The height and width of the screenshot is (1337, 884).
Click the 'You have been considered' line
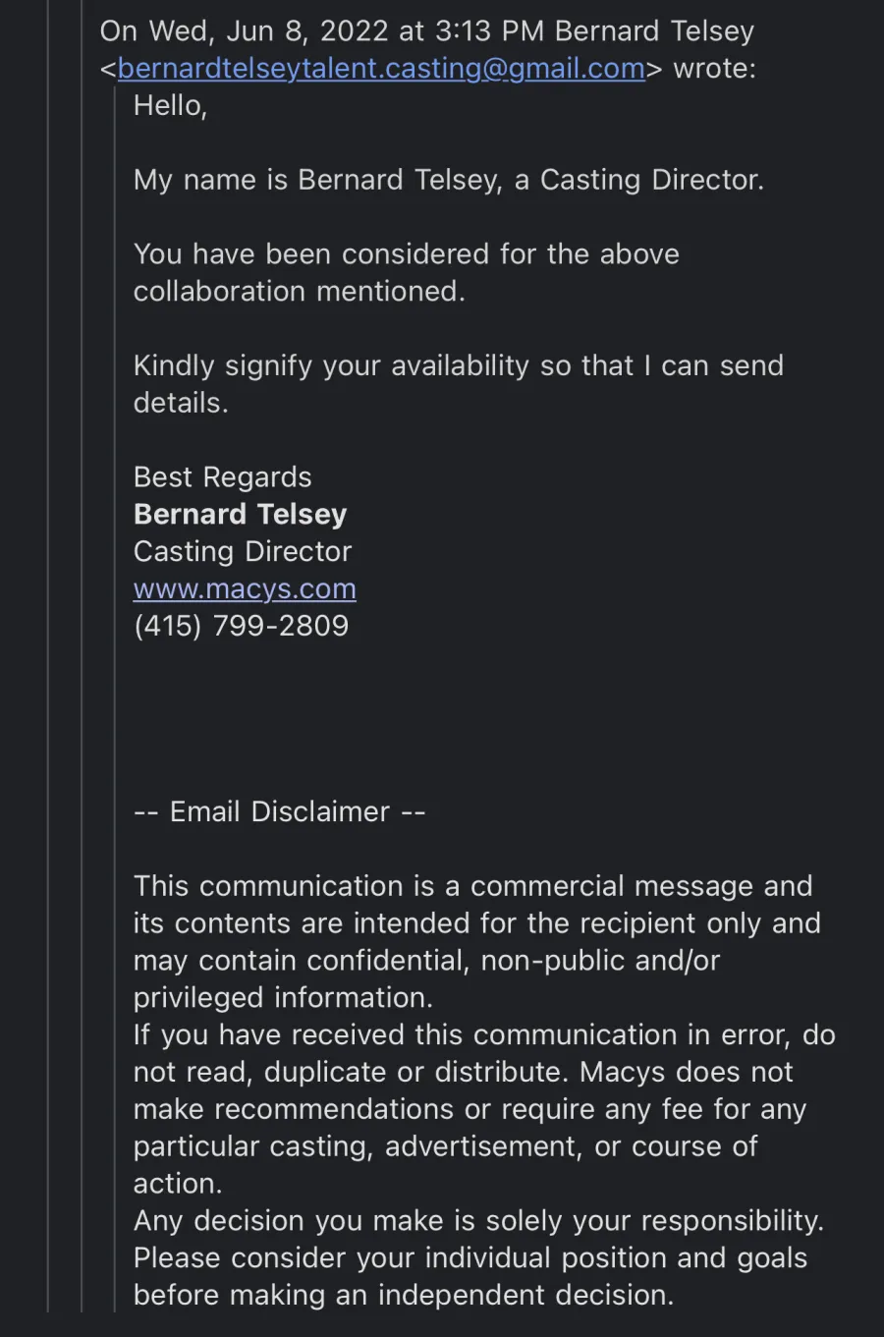pos(407,254)
